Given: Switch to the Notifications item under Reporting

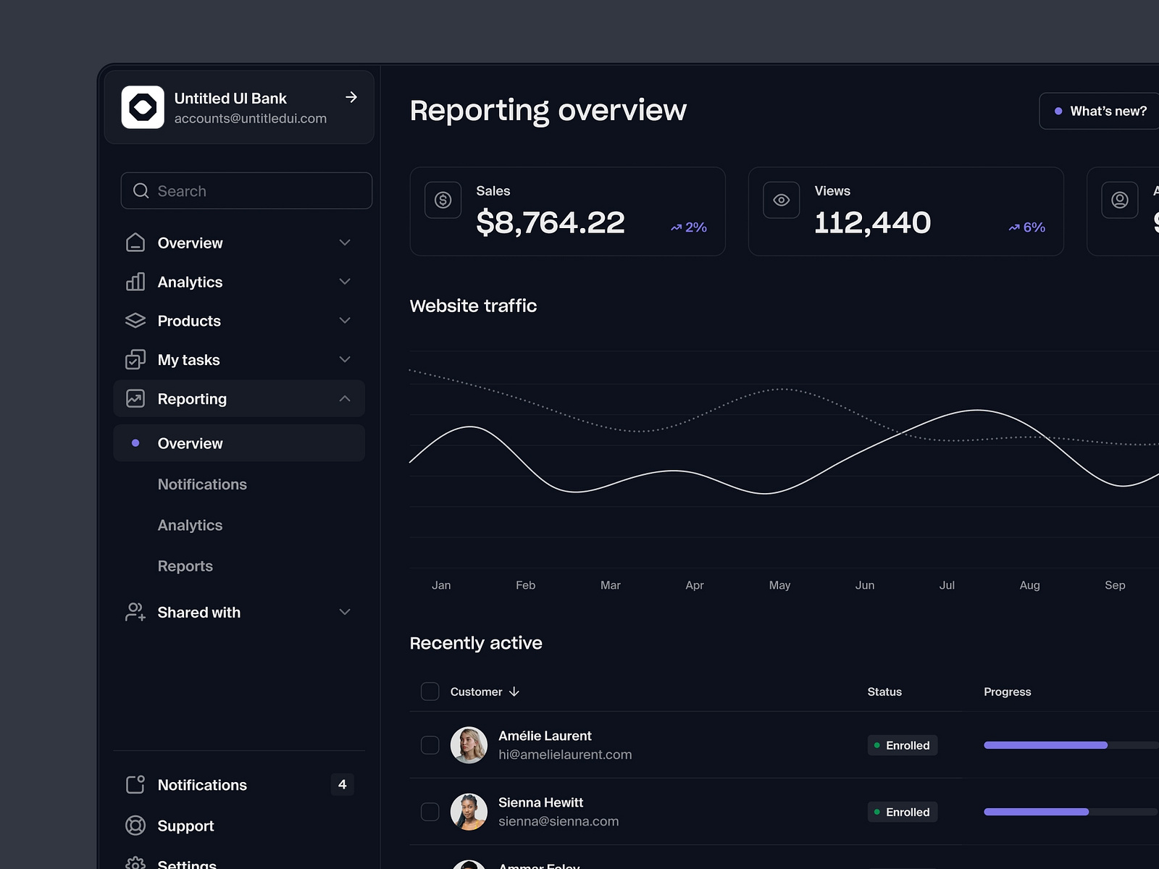Looking at the screenshot, I should point(202,484).
